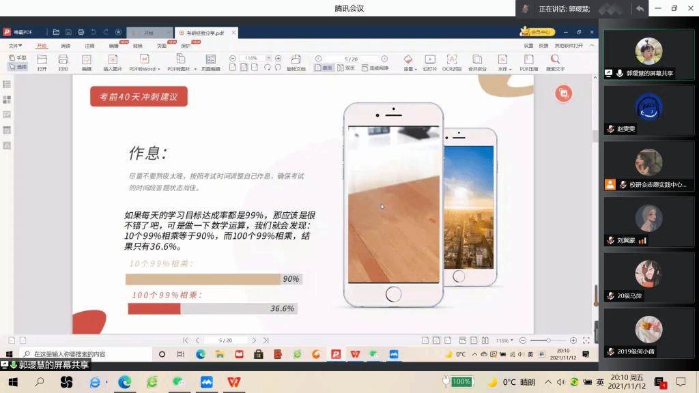Image resolution: width=699 pixels, height=393 pixels.
Task: Adjust the bottom status bar zoom slider
Action: (548, 340)
